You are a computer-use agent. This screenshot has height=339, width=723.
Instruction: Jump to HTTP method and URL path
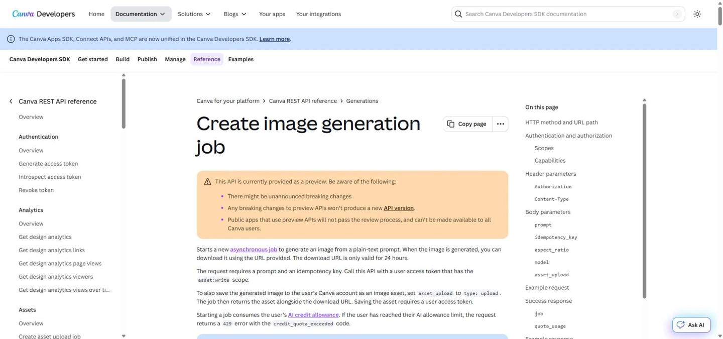(x=561, y=123)
